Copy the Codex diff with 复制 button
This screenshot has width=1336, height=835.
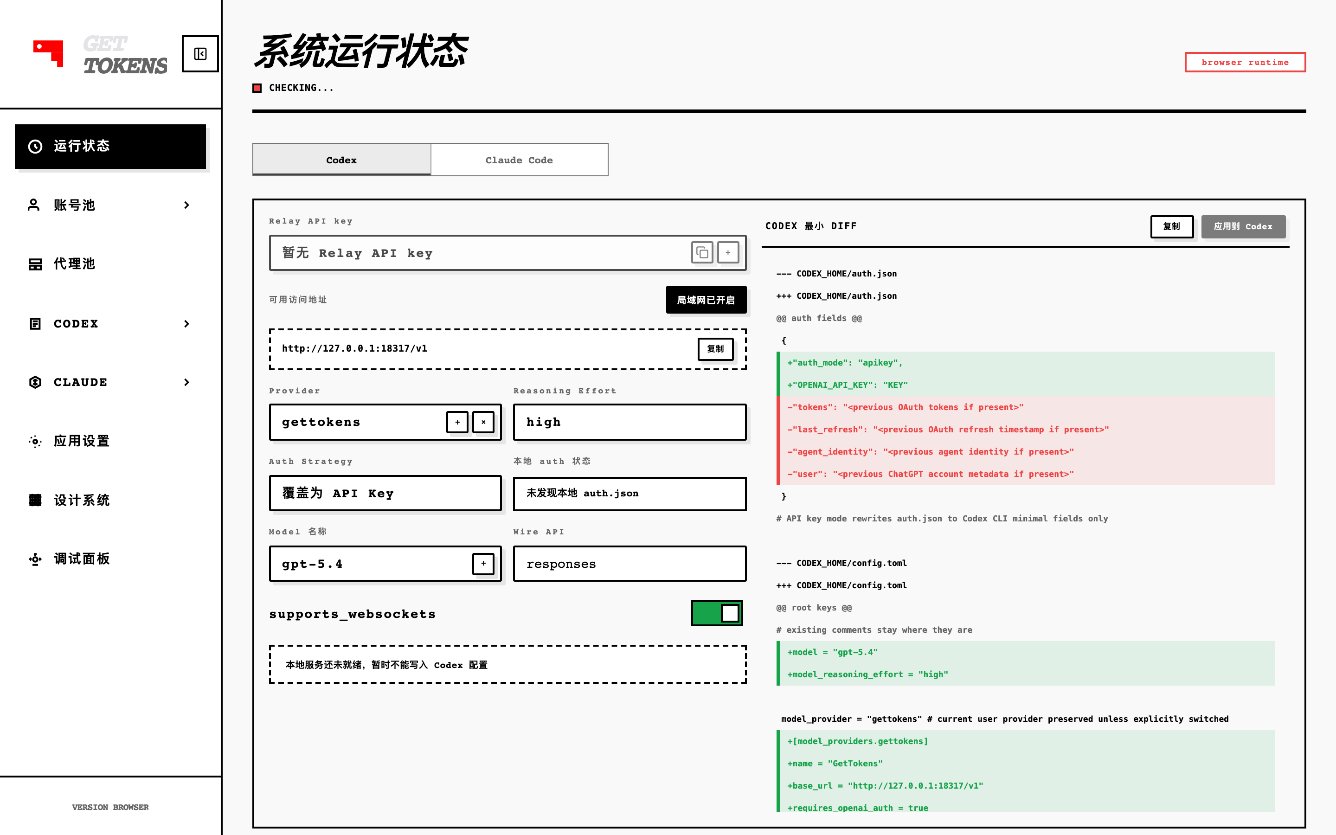[1171, 226]
